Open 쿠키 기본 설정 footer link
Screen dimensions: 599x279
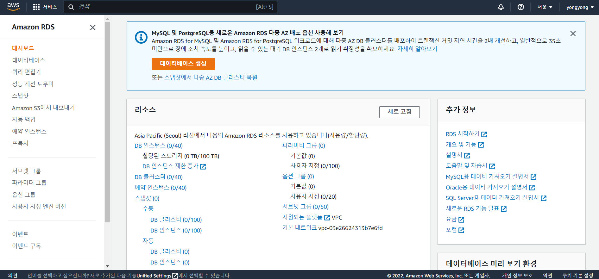point(578,276)
